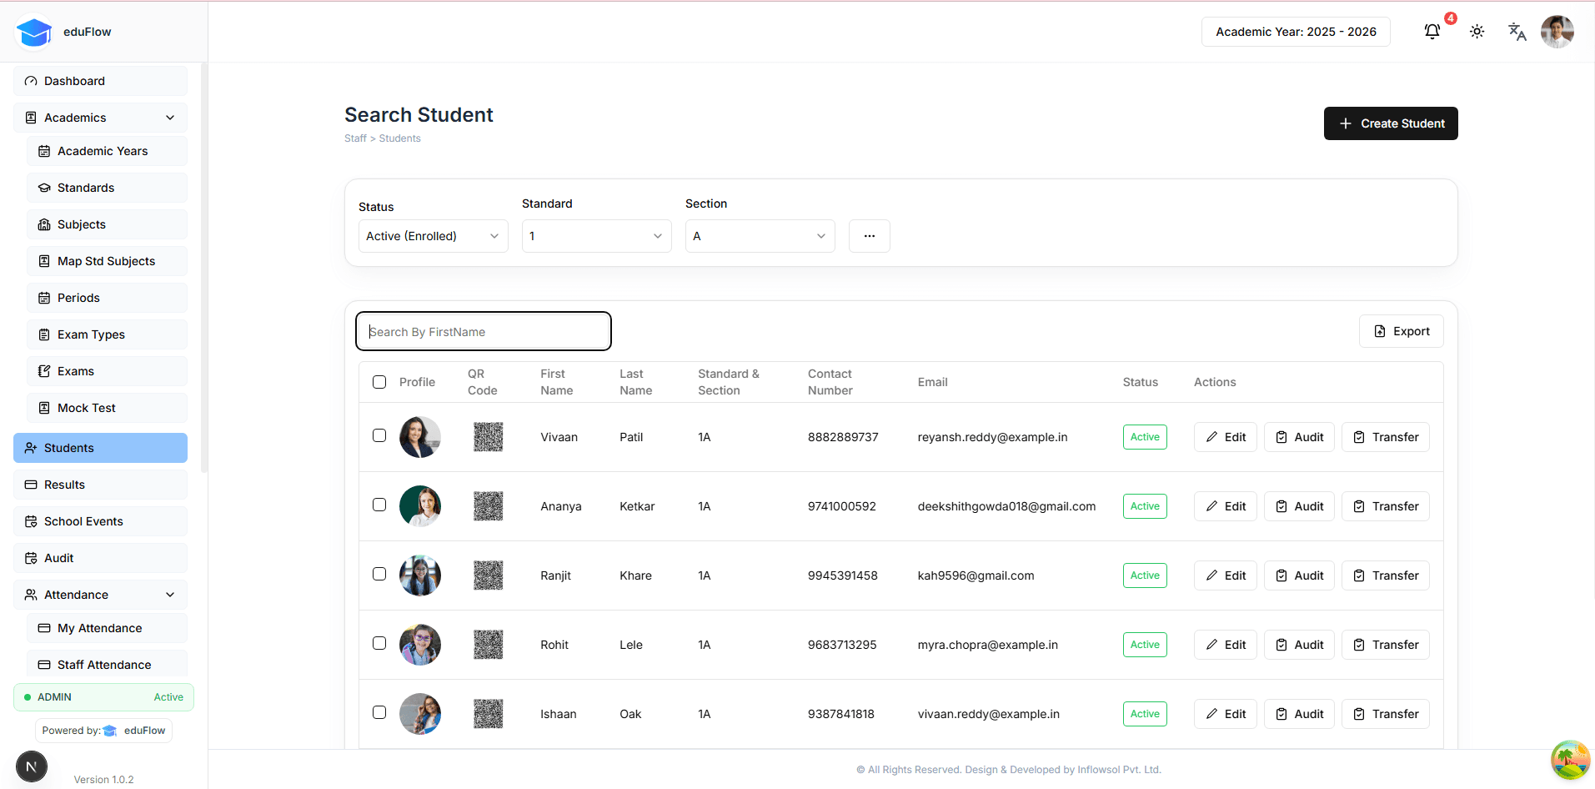Click the Create Student button

point(1390,123)
